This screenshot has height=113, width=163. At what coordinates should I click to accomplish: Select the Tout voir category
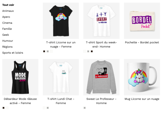click(8, 5)
